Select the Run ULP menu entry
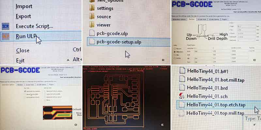The image size is (261, 130). [x=41, y=36]
